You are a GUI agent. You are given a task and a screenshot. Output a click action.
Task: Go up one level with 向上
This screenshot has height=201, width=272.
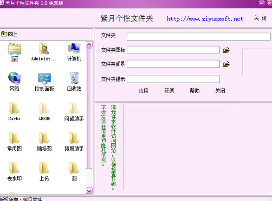tap(9, 34)
